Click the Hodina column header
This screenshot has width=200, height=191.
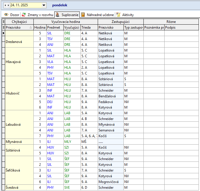click(x=40, y=27)
